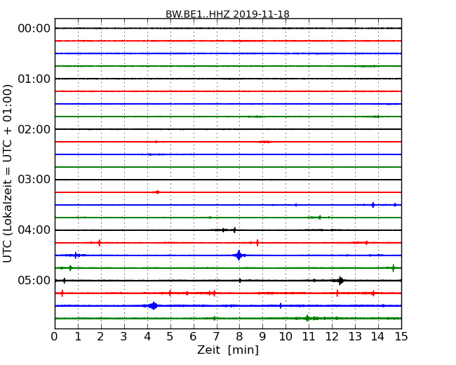Click the large blue event near minute 4.3 bottom
The width and height of the screenshot is (456, 365).
click(153, 305)
